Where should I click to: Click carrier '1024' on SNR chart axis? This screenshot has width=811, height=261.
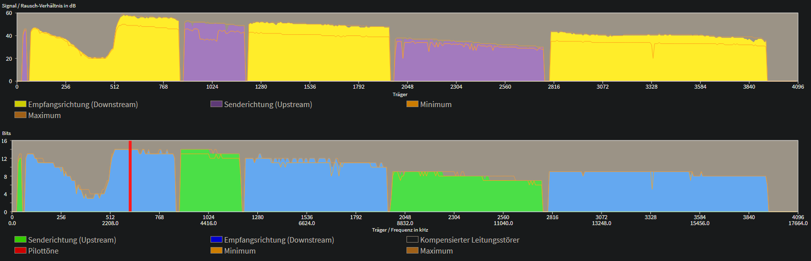click(x=212, y=87)
